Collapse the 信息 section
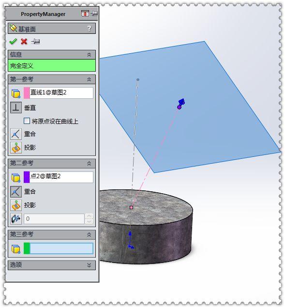 pos(89,55)
